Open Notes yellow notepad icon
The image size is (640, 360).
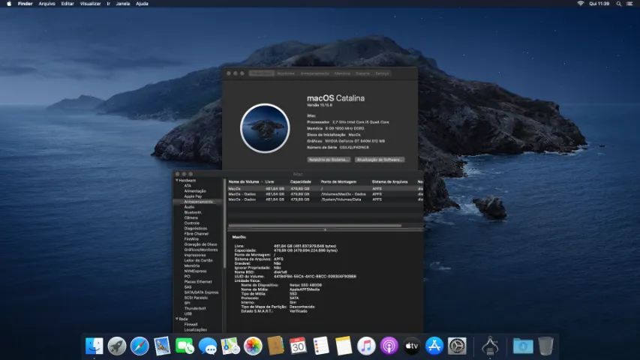[x=344, y=346]
